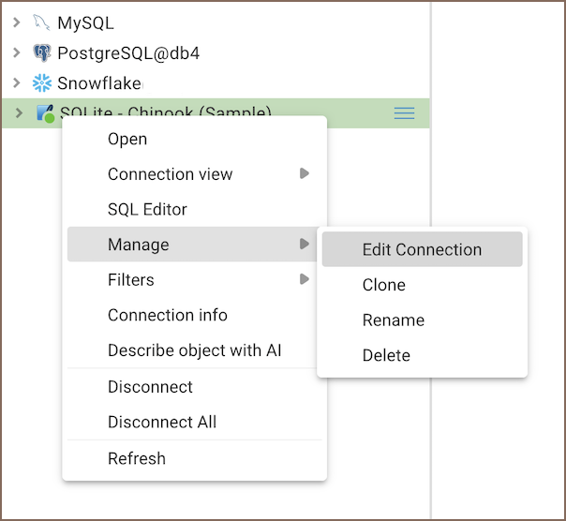Open the Manage submenu arrow
This screenshot has width=566, height=521.
(x=305, y=244)
